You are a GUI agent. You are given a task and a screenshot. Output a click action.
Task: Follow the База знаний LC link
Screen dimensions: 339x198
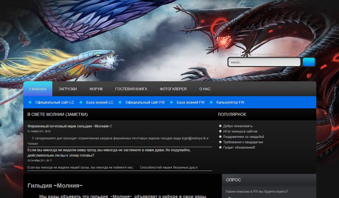pyautogui.click(x=100, y=102)
